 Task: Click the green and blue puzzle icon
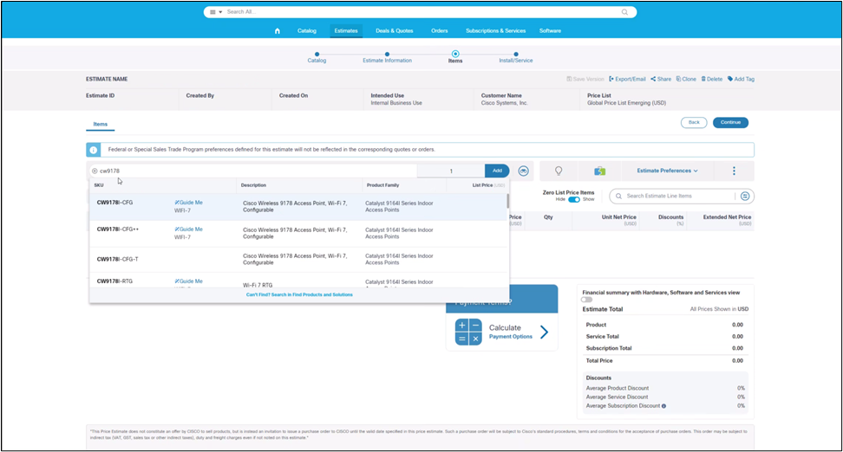pyautogui.click(x=599, y=171)
